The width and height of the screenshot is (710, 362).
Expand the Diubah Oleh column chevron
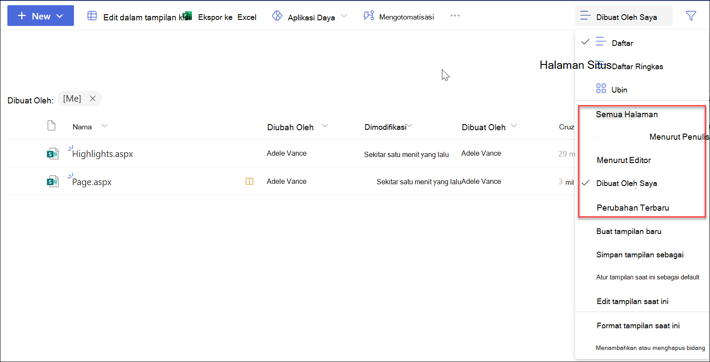(x=325, y=126)
